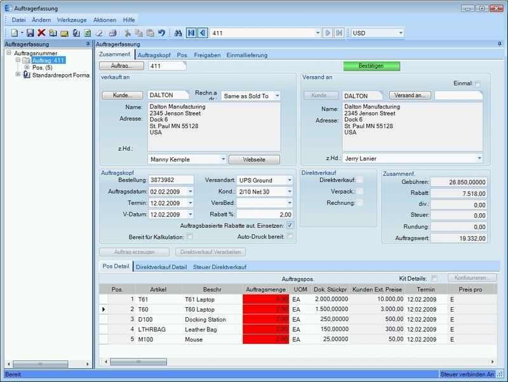Click red Auftragsmenge cell for T61 Laptop
The width and height of the screenshot is (508, 382).
point(267,298)
